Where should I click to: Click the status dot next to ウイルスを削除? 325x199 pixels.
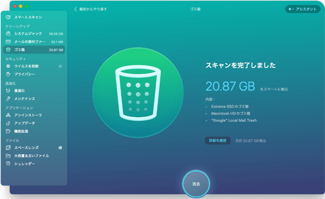pos(60,66)
